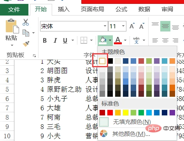This screenshot has height=141, width=184.
Task: Click the phonetic guide wén icon
Action: (x=136, y=40)
